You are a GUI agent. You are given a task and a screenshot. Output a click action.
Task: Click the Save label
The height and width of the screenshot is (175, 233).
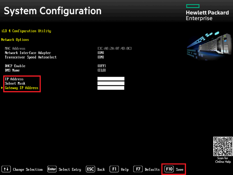[x=180, y=170]
